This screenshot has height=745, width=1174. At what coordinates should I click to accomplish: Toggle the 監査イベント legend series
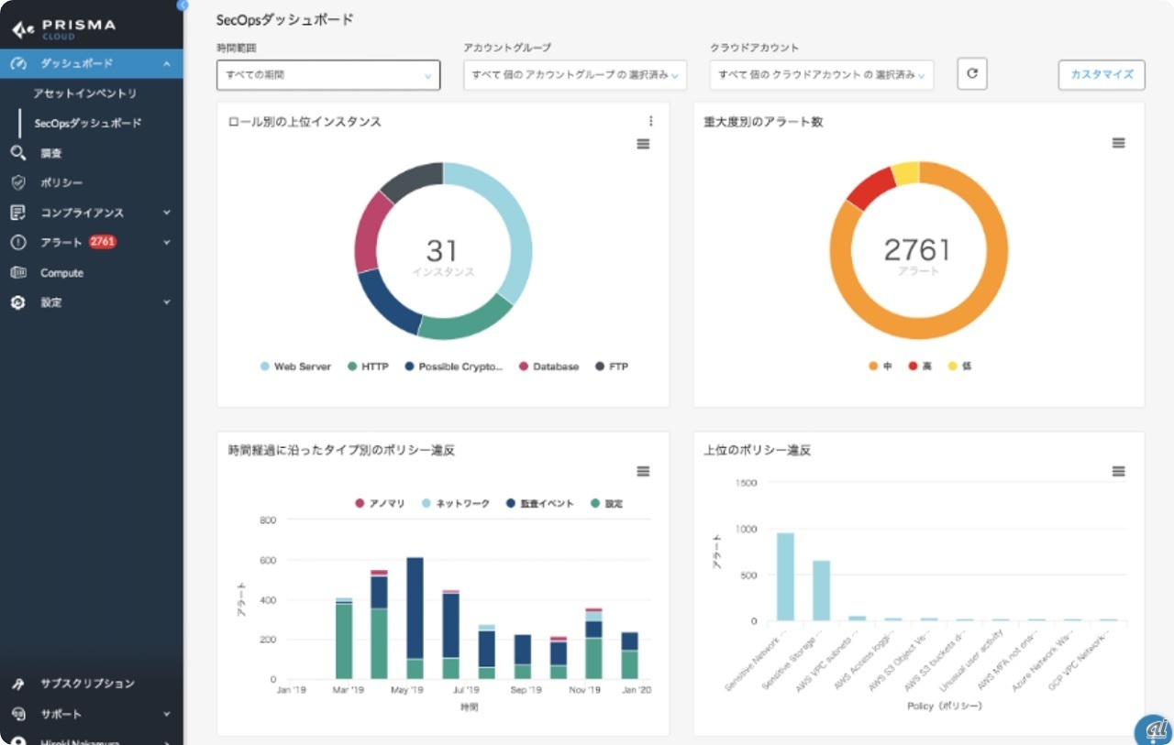(x=540, y=504)
